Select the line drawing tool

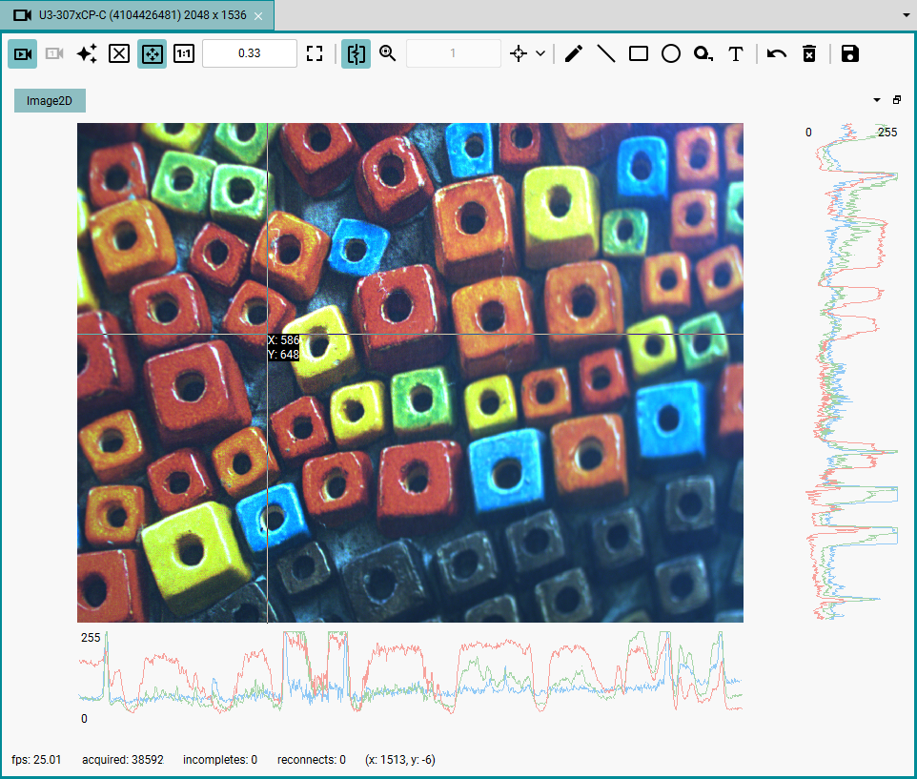coord(606,53)
